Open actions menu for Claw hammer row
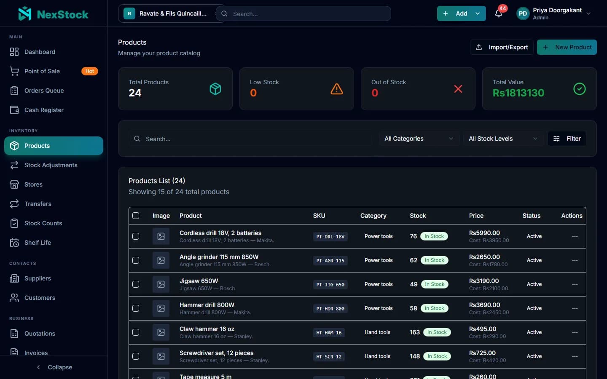 point(575,332)
